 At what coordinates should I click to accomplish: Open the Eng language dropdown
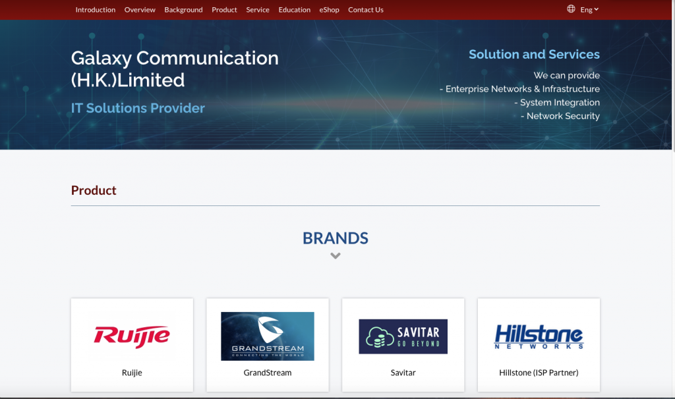(x=589, y=9)
